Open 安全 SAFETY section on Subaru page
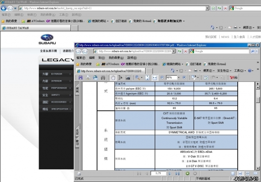Screen dimensions: 261x182 tap(56, 95)
